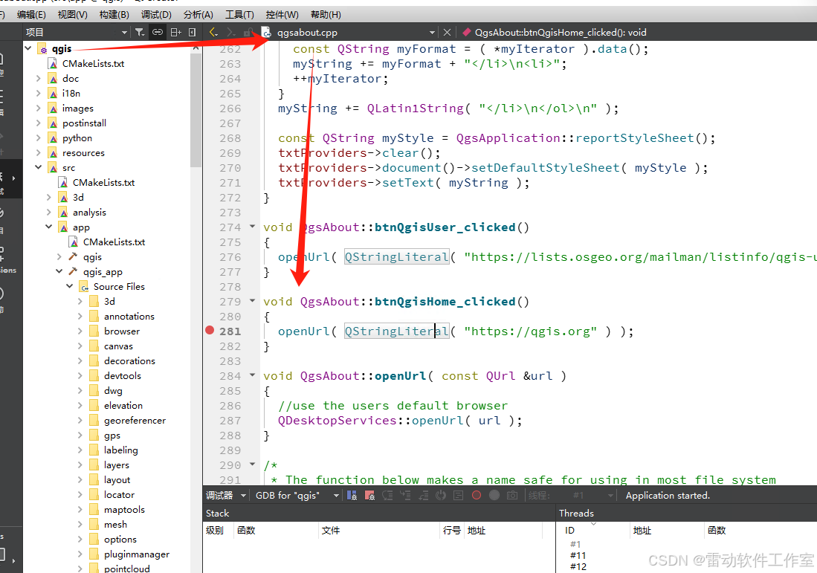Collapse the qgis_app target node
This screenshot has width=817, height=573.
pyautogui.click(x=59, y=271)
